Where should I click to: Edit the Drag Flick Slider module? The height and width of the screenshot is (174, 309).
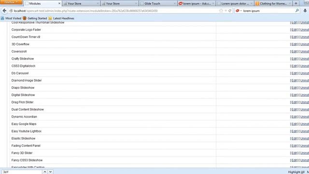coord(294,102)
